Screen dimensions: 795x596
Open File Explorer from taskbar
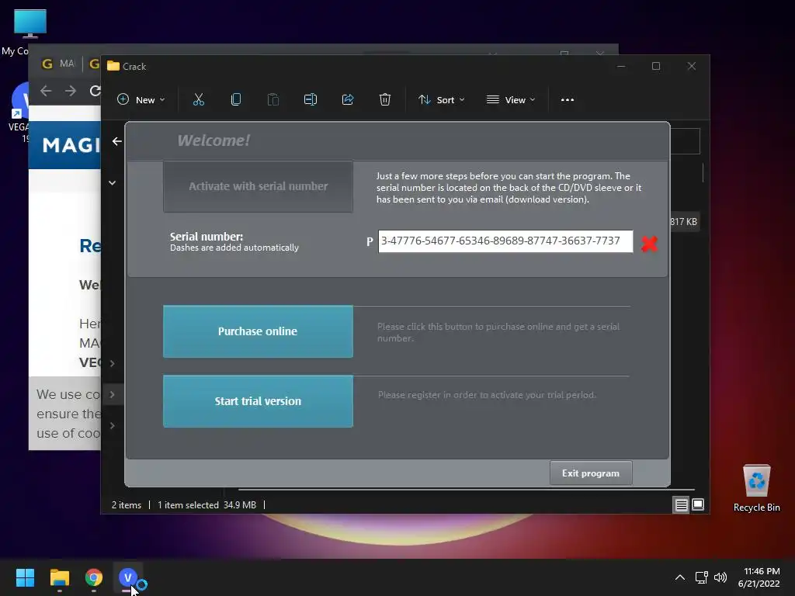tap(59, 577)
